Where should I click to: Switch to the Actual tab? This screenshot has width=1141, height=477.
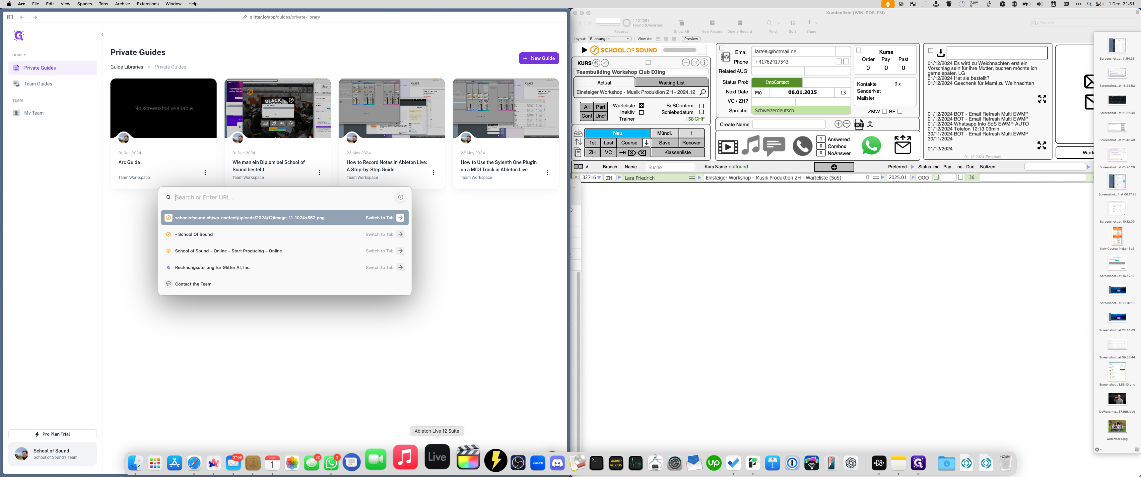click(x=604, y=83)
